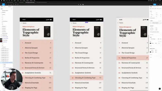Click the distribute spacing icon
The height and width of the screenshot is (91, 162).
pos(161,9)
